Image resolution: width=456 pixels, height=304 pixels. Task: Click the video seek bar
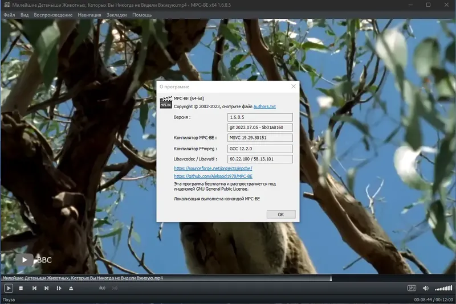click(x=228, y=278)
